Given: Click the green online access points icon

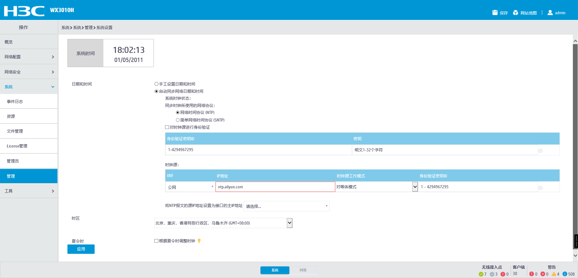Looking at the screenshot, I should 481,274.
